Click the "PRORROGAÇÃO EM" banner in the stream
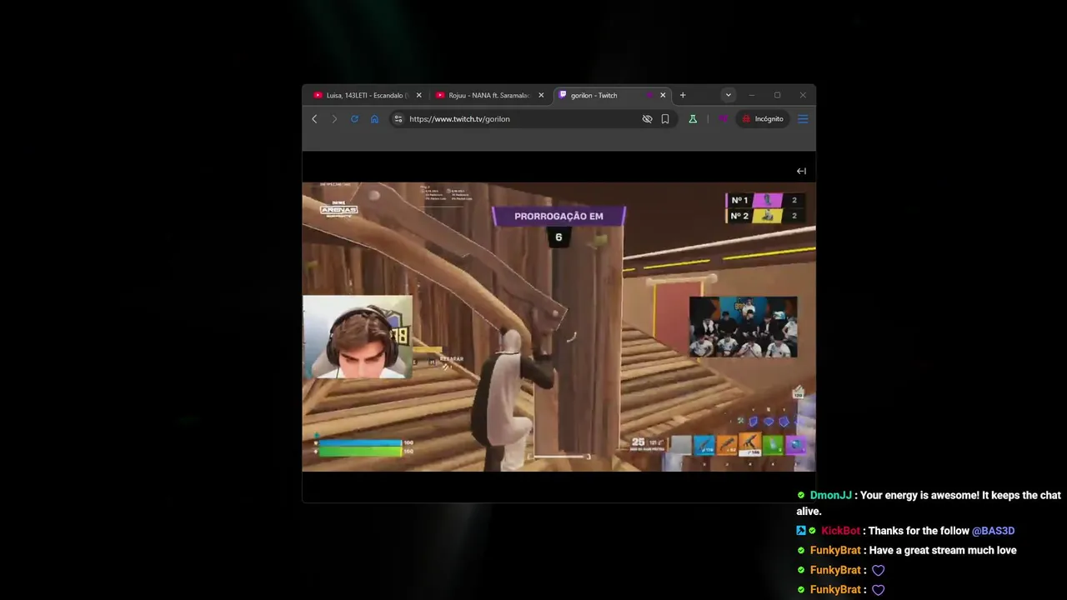The width and height of the screenshot is (1067, 600). (x=559, y=216)
